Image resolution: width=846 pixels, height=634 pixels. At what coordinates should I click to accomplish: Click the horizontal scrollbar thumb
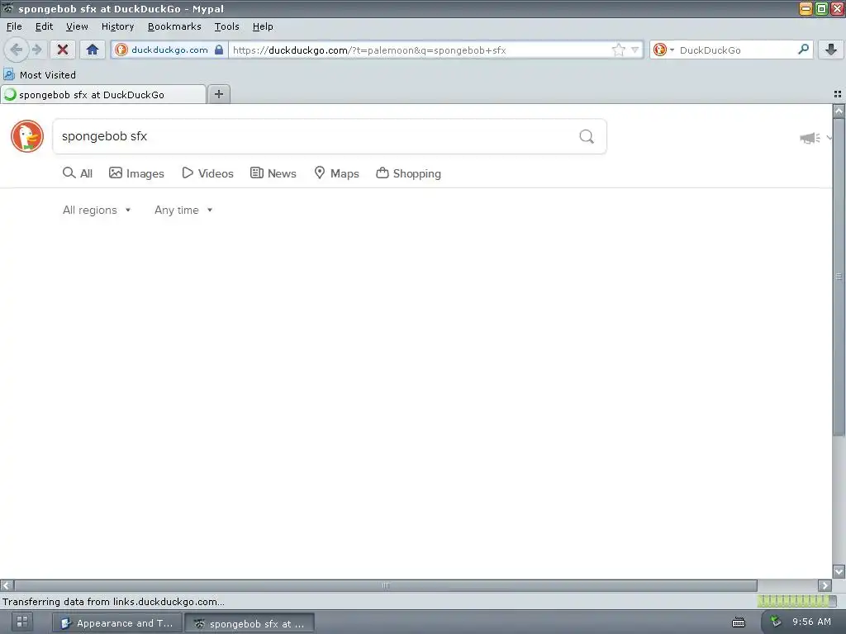(x=386, y=585)
